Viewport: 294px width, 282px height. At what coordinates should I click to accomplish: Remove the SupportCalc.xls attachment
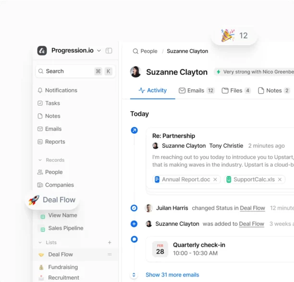280,179
